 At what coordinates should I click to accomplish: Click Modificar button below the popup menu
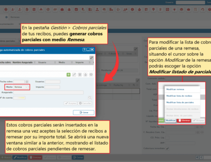[170, 121]
